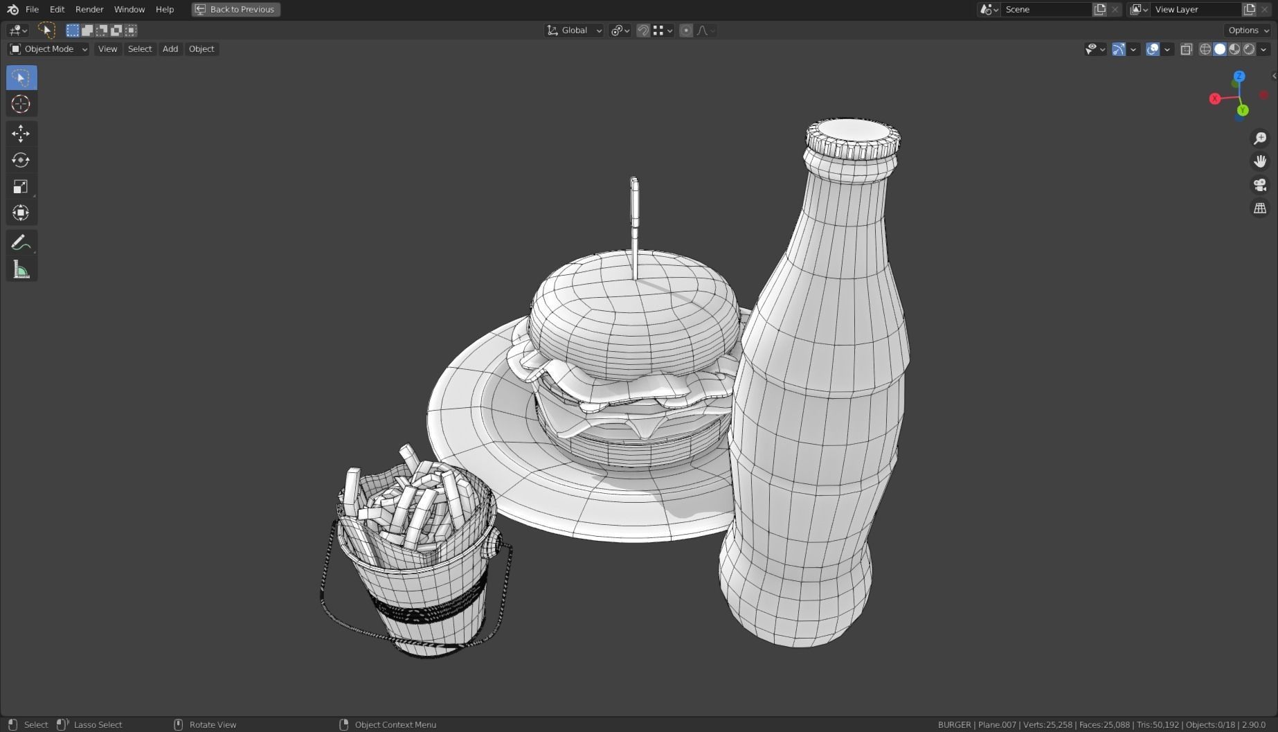Open proportional editing falloff menu
Image resolution: width=1278 pixels, height=732 pixels.
(x=705, y=30)
